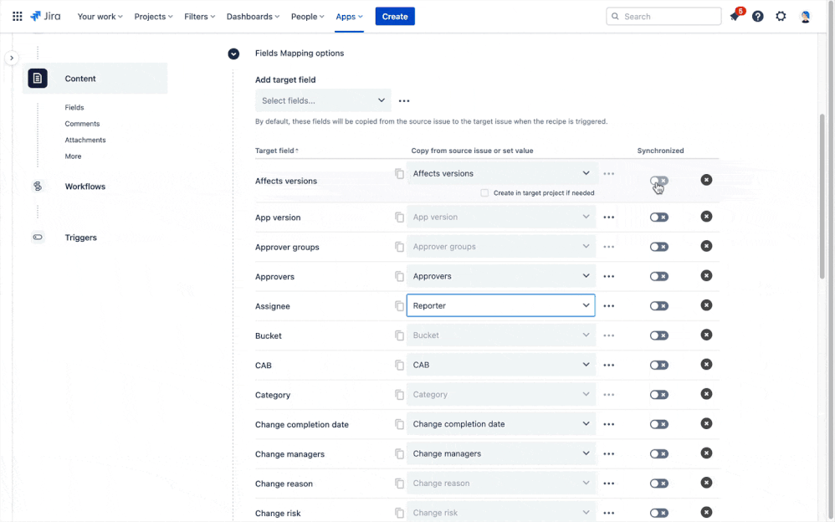Image resolution: width=835 pixels, height=522 pixels.
Task: Click inside the Search field
Action: 663,16
